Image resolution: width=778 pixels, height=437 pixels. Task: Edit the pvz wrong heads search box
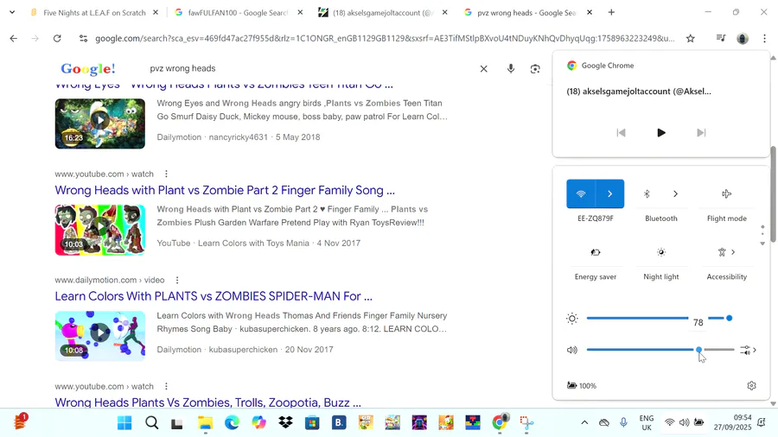(x=308, y=69)
